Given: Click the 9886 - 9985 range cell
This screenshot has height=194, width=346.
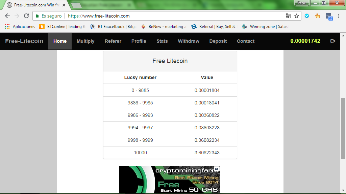Looking at the screenshot, I should (x=140, y=103).
